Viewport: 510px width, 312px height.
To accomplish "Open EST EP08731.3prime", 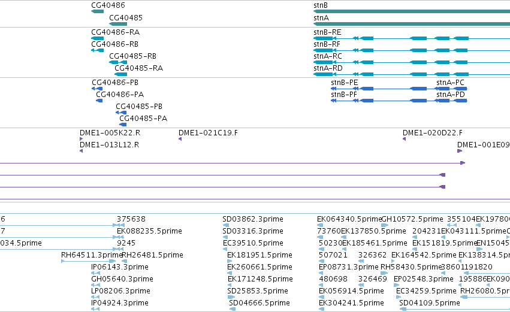I will 349,267.
